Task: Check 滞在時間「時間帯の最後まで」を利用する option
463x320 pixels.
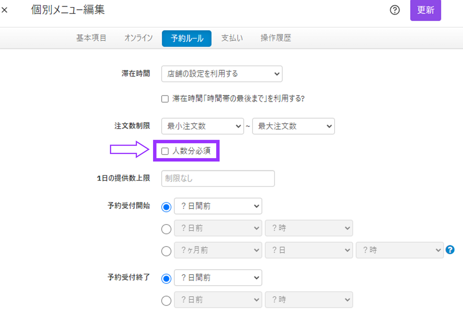Action: [x=165, y=98]
